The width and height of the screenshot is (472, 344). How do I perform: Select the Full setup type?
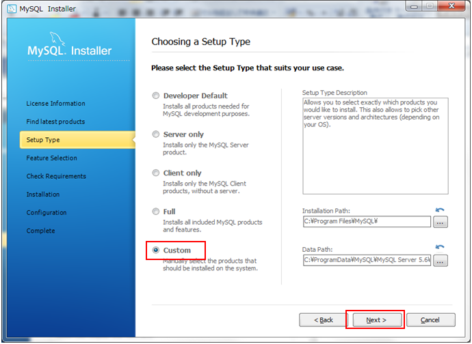point(156,212)
